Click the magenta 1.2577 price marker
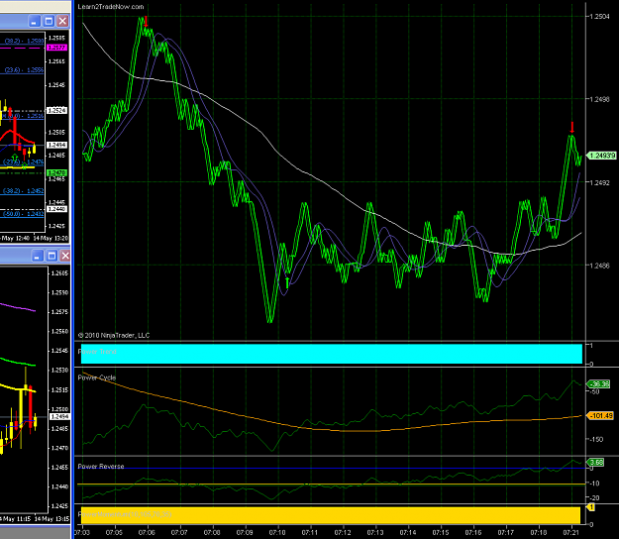Image resolution: width=619 pixels, height=539 pixels. tap(56, 48)
